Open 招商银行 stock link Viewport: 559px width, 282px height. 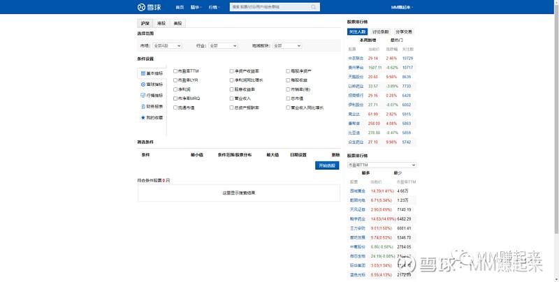[x=356, y=96]
